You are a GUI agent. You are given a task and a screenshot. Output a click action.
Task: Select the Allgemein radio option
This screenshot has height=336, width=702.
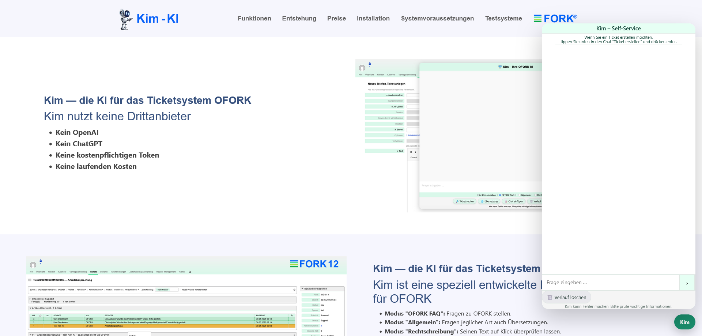click(x=519, y=195)
